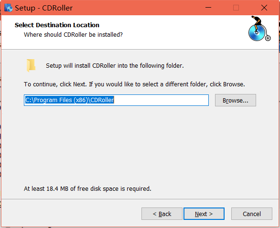Minimize the Setup window
Screen dimensions: 280x228
pyautogui.click(x=208, y=8)
